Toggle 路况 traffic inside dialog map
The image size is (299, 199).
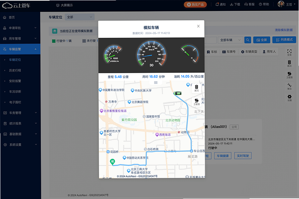(x=197, y=88)
